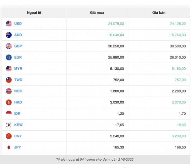Select the Malaysian flag icon for MYR
The height and width of the screenshot is (168, 196).
9,69
